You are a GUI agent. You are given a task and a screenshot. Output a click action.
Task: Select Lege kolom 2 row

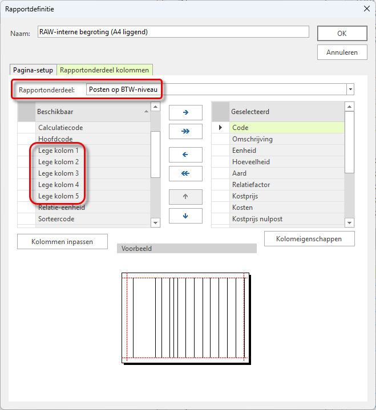[93, 162]
